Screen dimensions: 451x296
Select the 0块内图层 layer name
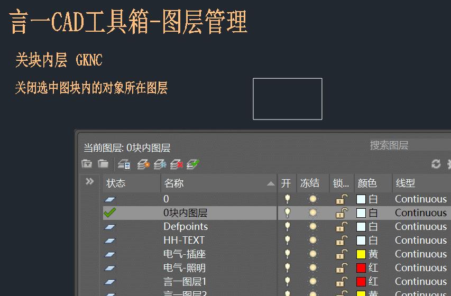[185, 213]
